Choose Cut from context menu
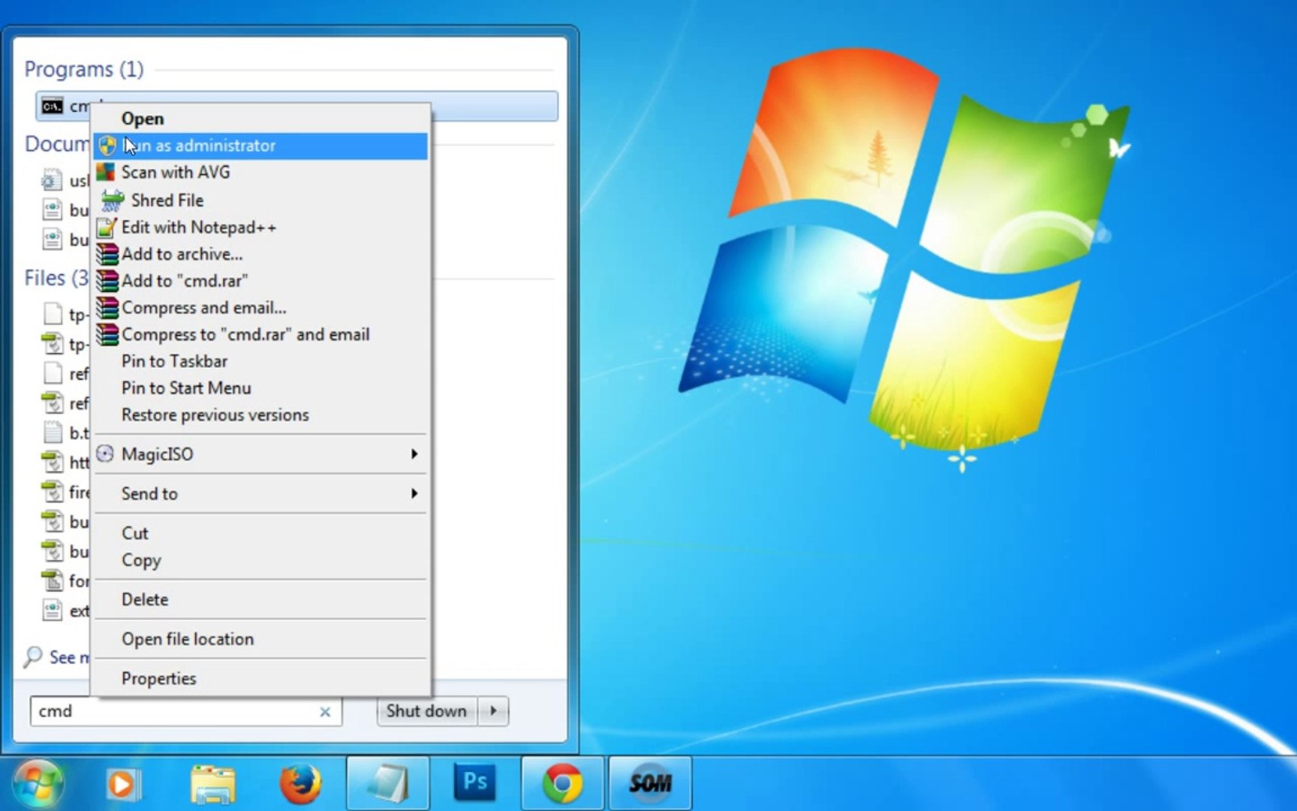Screen dimensions: 1297x811 [x=260, y=533]
